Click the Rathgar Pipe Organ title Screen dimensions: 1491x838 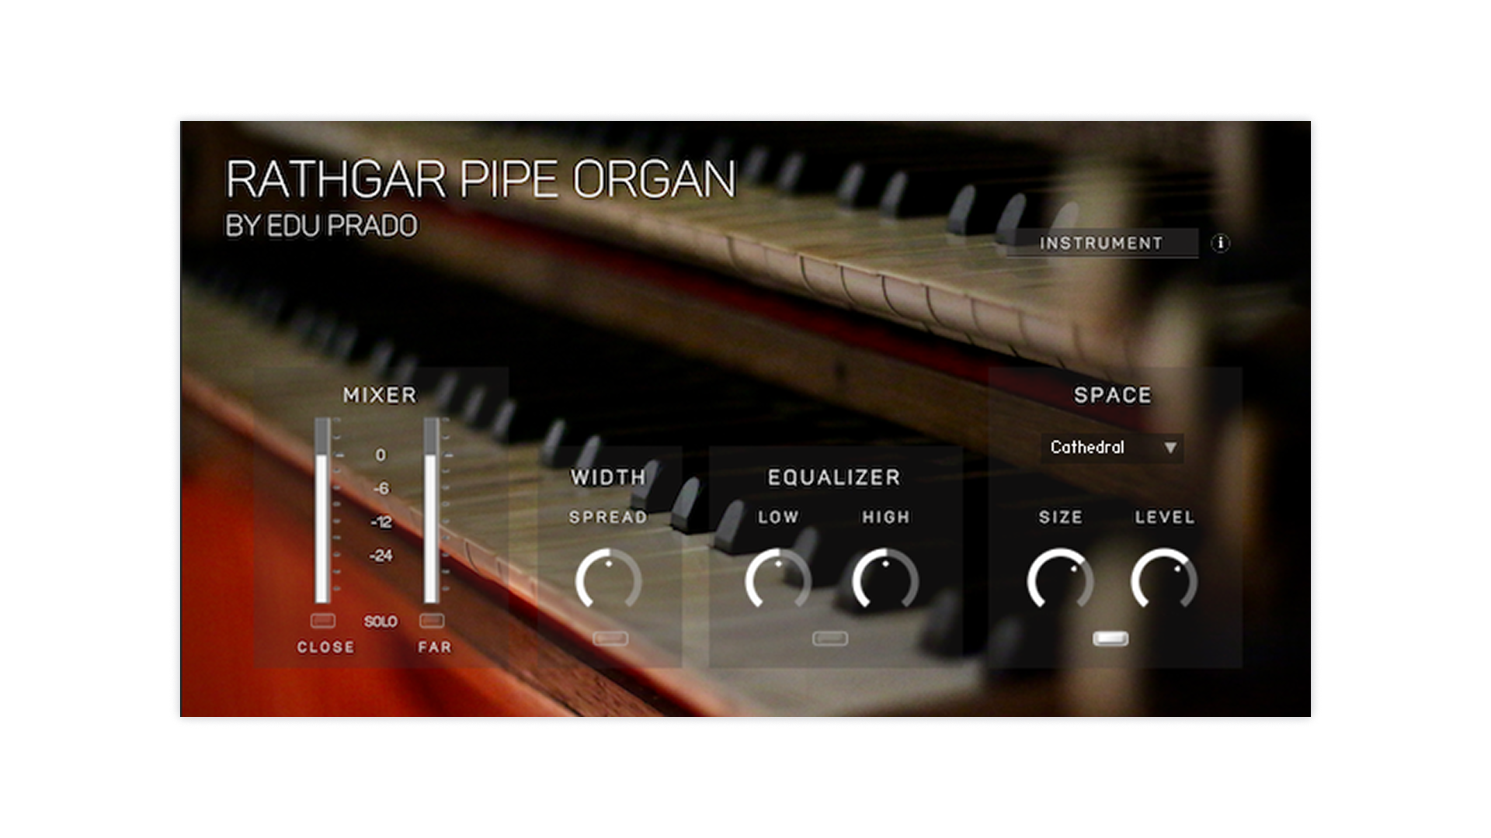[481, 179]
